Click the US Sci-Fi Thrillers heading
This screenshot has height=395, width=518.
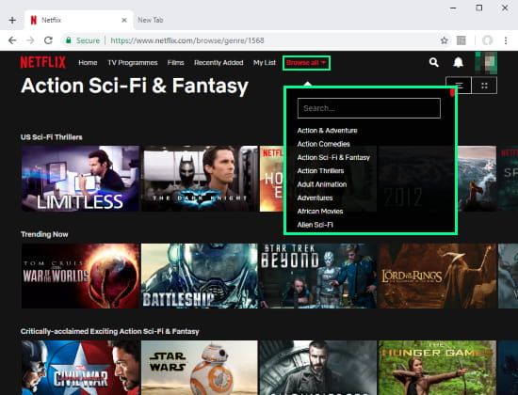click(51, 137)
